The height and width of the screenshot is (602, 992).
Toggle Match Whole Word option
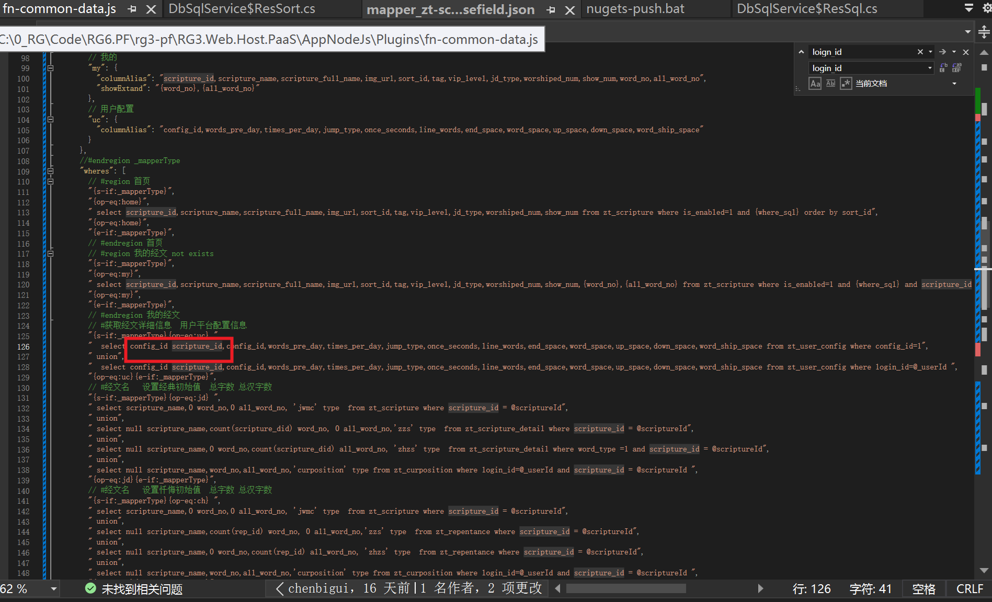(x=830, y=83)
